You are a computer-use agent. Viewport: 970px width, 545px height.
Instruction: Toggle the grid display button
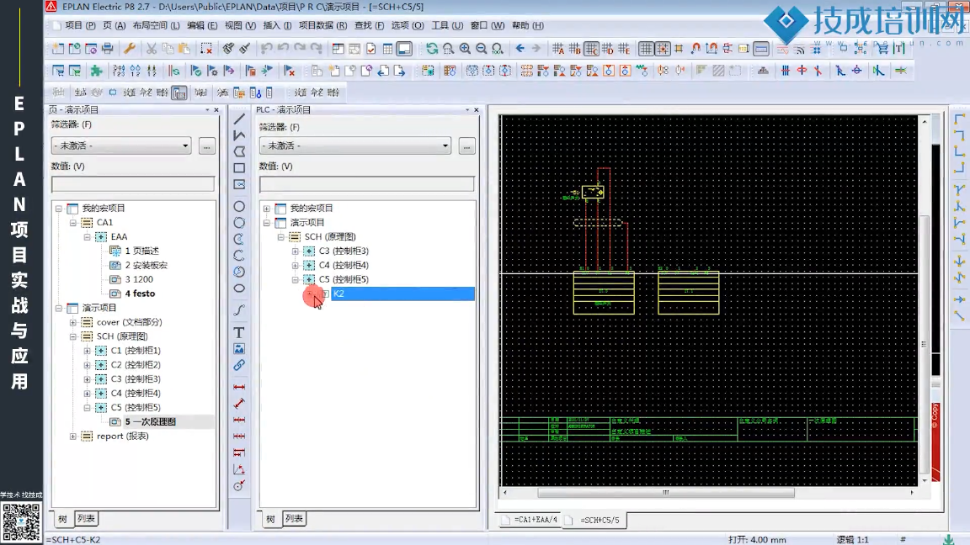646,48
